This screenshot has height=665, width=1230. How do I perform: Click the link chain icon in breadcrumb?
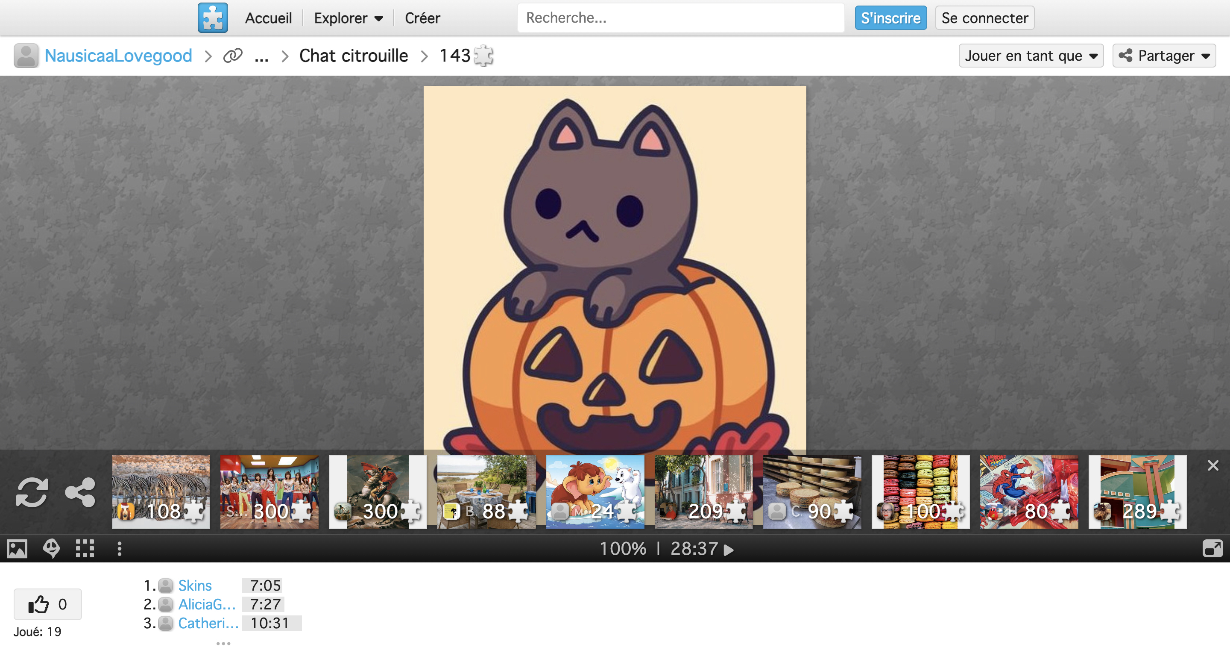[232, 56]
